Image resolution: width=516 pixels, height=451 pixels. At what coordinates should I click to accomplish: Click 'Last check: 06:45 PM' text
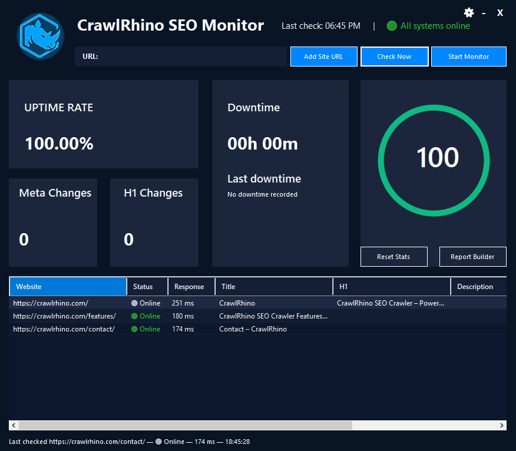(321, 26)
